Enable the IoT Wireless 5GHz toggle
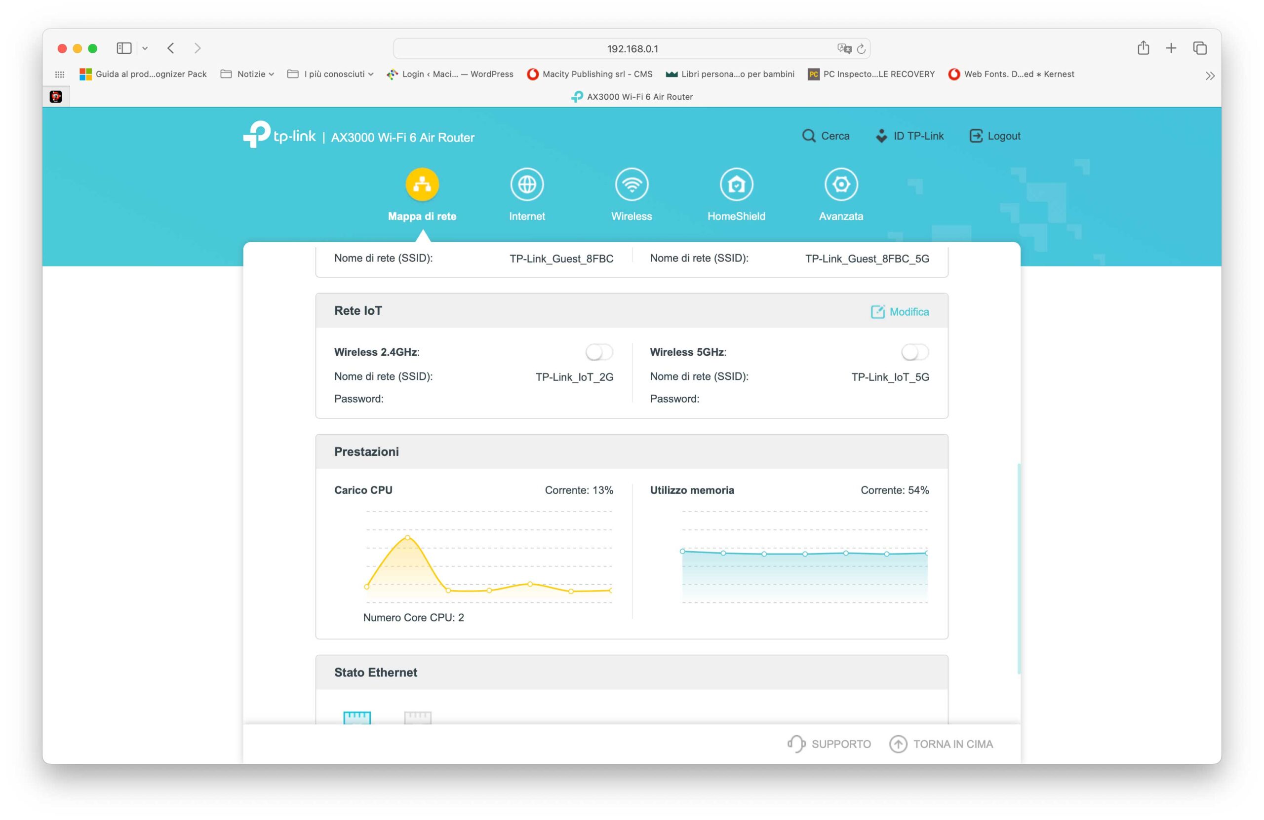This screenshot has width=1264, height=820. [914, 352]
